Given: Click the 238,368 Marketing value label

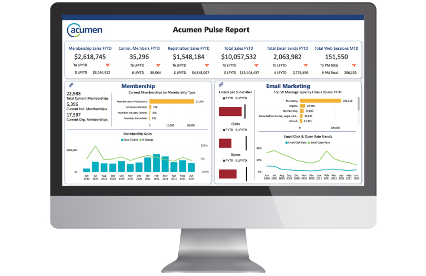Looking at the screenshot, I should coord(348,101).
